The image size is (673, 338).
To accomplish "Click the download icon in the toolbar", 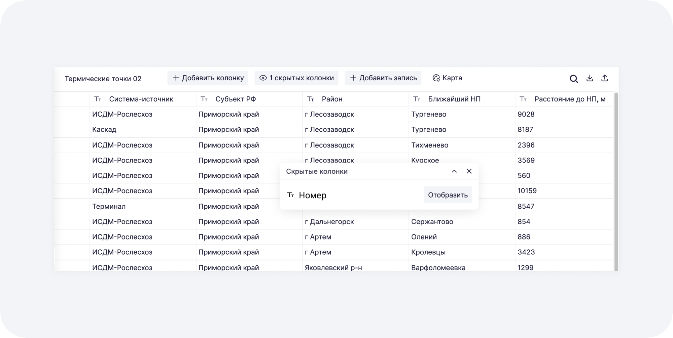I will tap(590, 78).
